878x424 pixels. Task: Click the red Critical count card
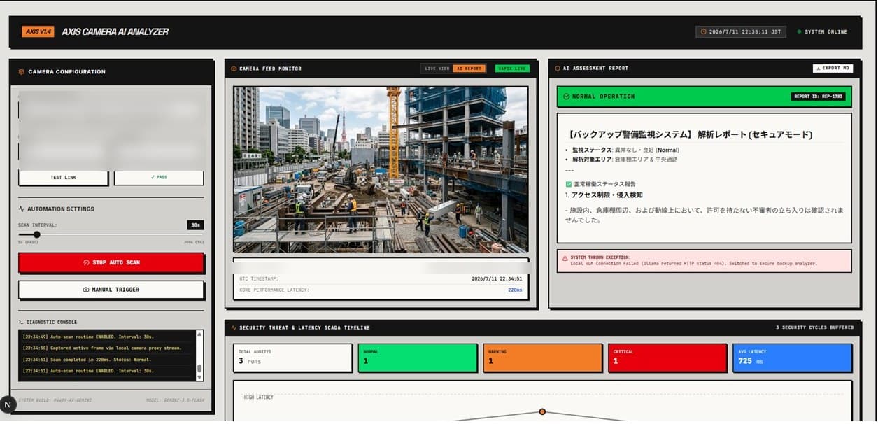(667, 358)
